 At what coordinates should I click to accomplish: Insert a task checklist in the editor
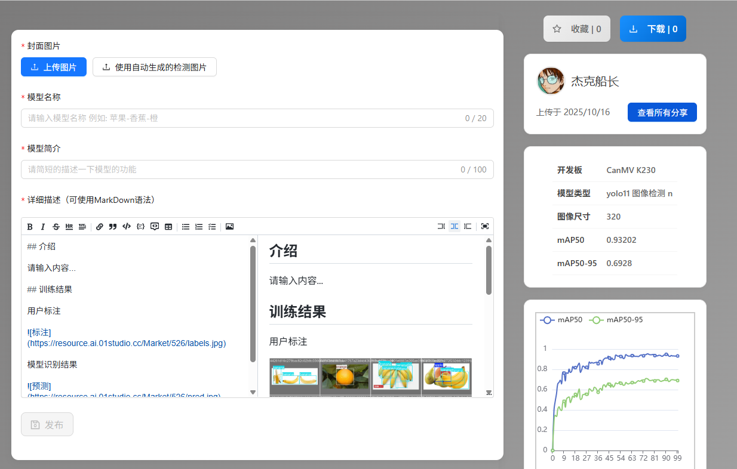click(212, 227)
